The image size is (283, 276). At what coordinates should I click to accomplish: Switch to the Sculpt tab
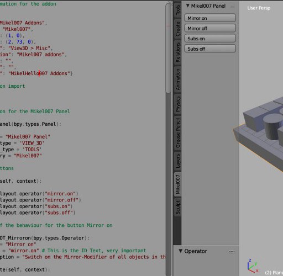coord(177,208)
